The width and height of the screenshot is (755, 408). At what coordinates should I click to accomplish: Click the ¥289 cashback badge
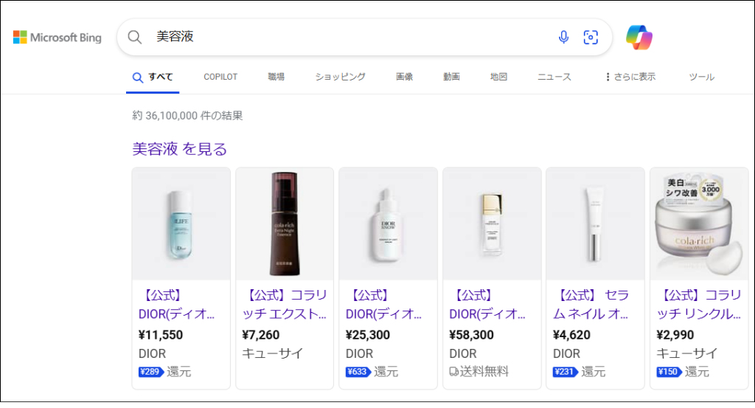tap(151, 372)
